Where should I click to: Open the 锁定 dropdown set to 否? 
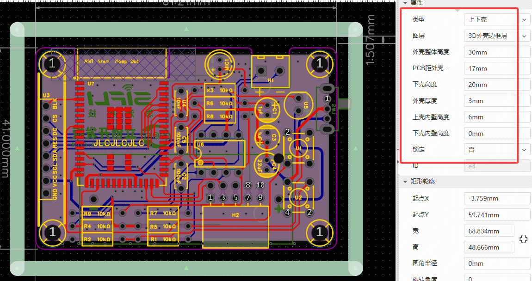tap(496, 150)
